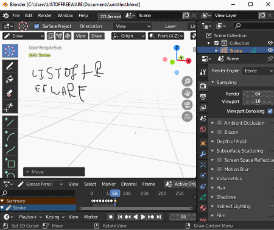The width and height of the screenshot is (274, 230).
Task: Select the Line drawing tool
Action: [x=10, y=122]
